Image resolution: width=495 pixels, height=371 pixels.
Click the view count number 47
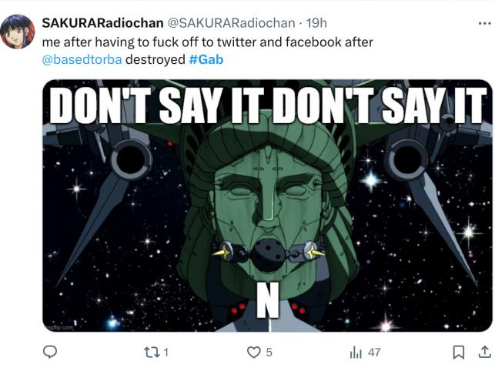374,353
